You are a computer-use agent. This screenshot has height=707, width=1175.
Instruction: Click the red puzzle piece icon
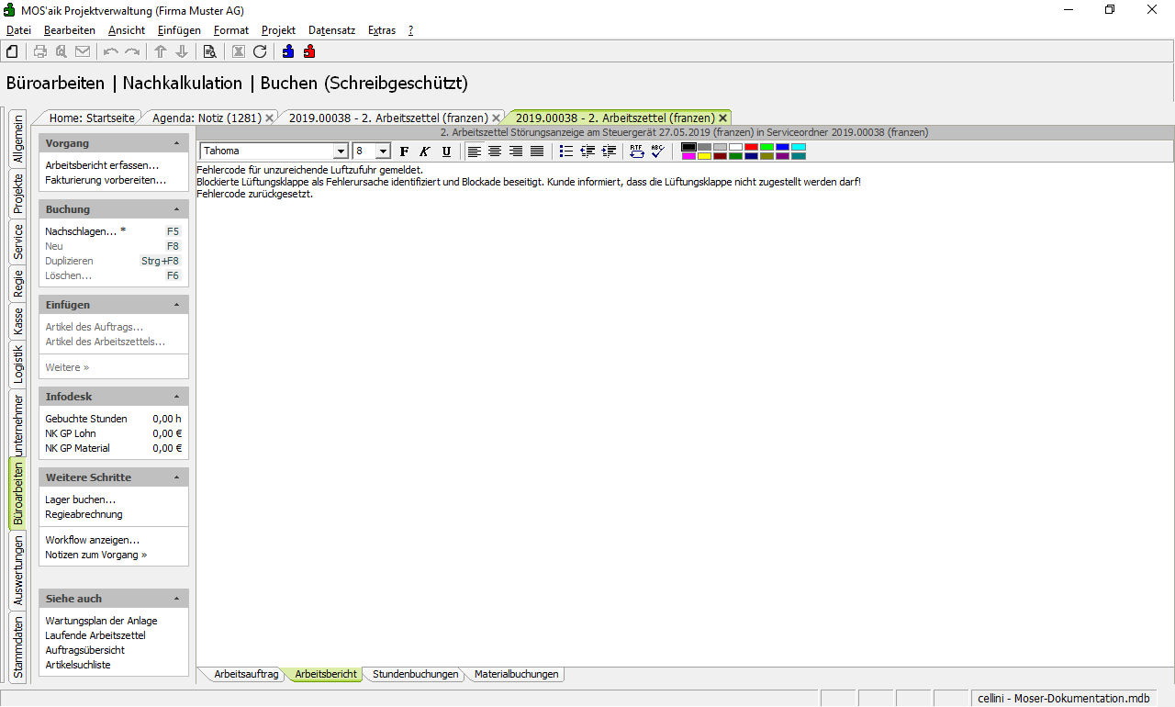(x=308, y=51)
